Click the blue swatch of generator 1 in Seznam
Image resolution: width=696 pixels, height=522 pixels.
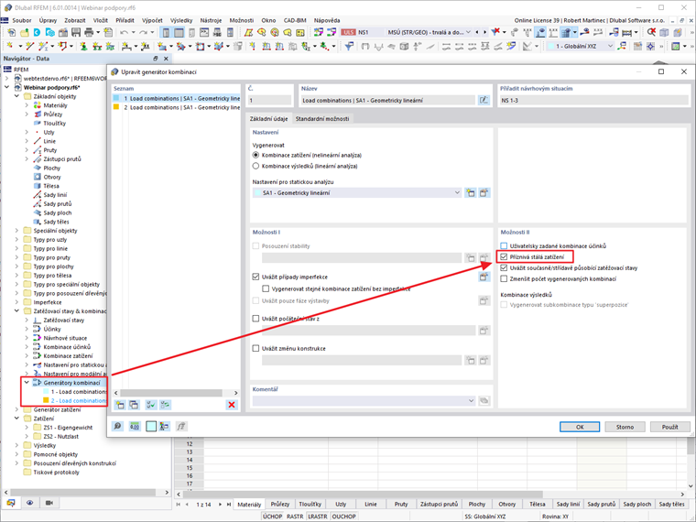point(116,98)
